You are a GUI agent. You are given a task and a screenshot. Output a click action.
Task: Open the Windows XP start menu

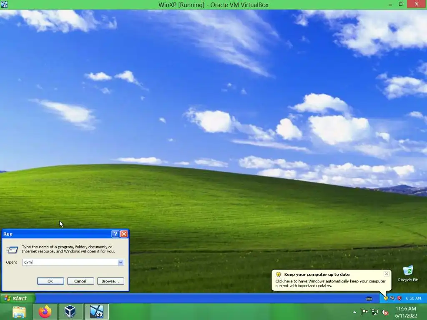click(x=18, y=298)
